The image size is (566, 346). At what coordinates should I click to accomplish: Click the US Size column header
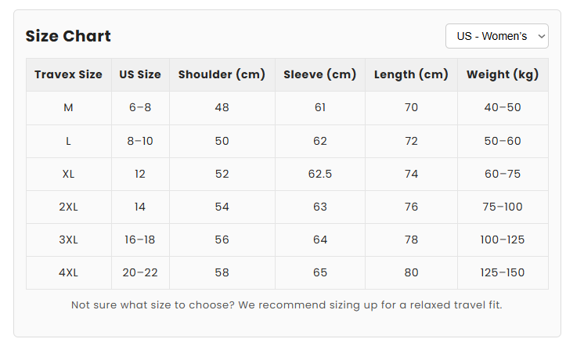pyautogui.click(x=140, y=74)
